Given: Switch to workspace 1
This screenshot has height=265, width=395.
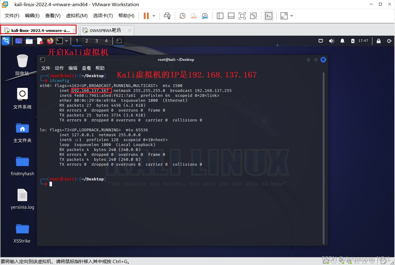Looking at the screenshot, I should pyautogui.click(x=77, y=41).
